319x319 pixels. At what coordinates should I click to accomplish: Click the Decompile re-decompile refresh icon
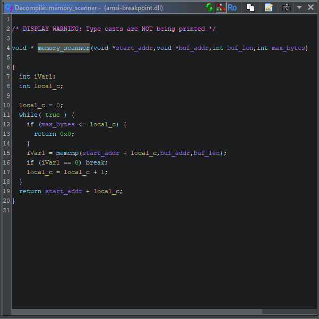click(x=209, y=8)
